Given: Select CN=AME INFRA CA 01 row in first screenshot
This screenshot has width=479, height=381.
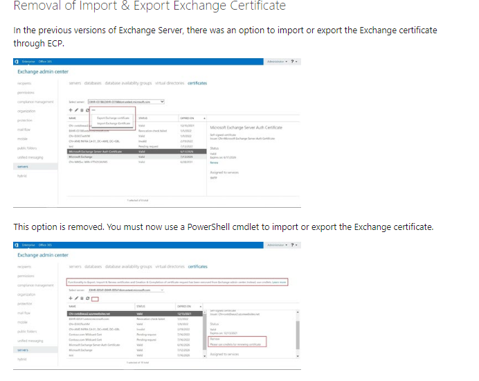Looking at the screenshot, I should 136,141.
